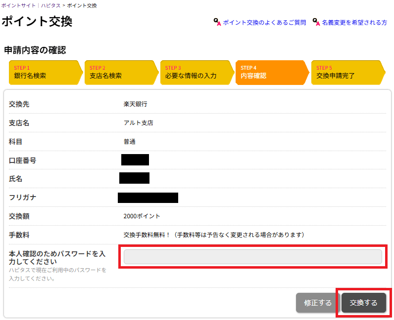
Task: Click the アルト支店 branch name value
Action: tap(138, 123)
